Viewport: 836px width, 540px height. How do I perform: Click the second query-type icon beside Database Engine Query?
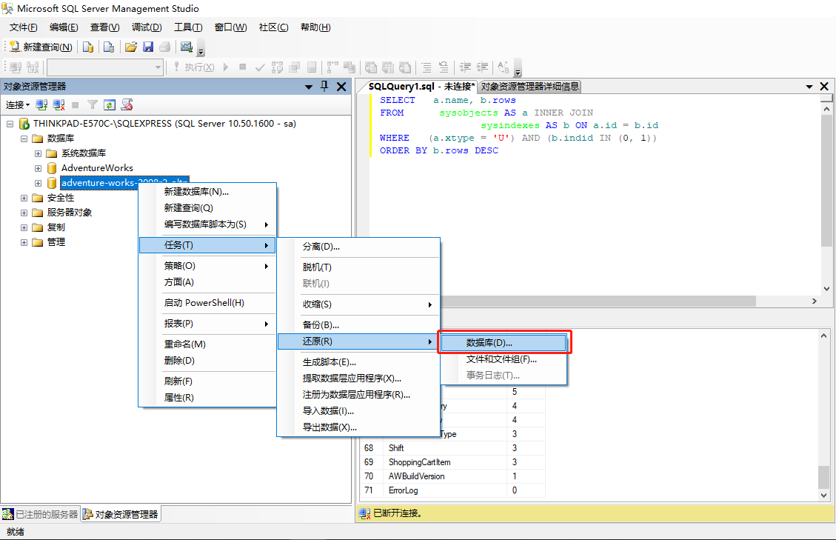(109, 47)
